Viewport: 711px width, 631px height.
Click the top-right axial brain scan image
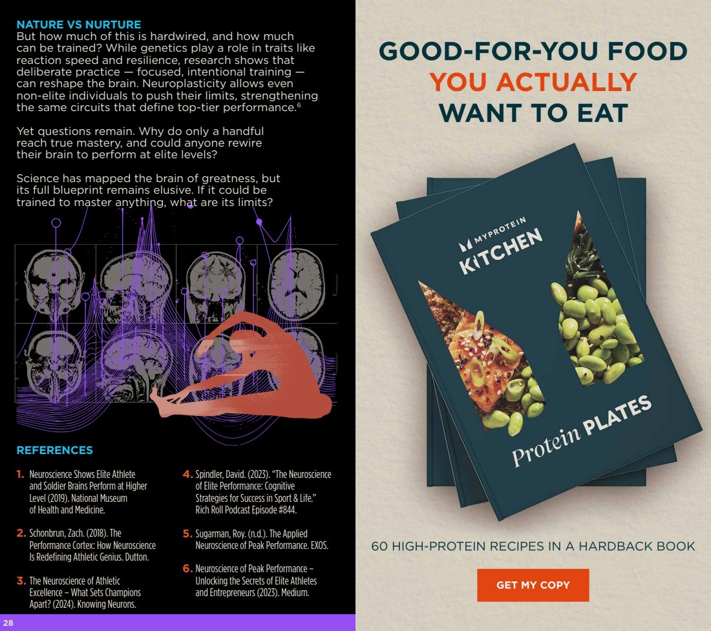click(297, 283)
